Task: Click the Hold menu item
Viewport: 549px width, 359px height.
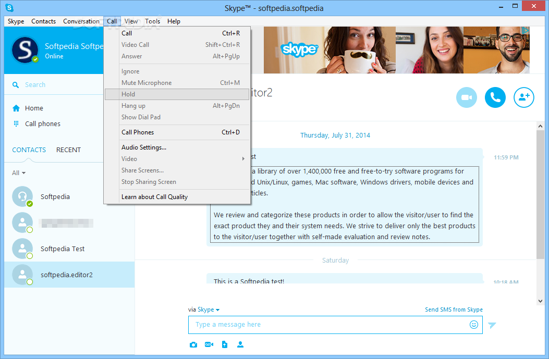Action: (177, 94)
